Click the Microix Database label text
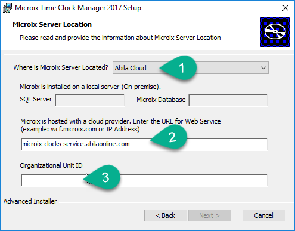The width and height of the screenshot is (295, 231). click(161, 100)
